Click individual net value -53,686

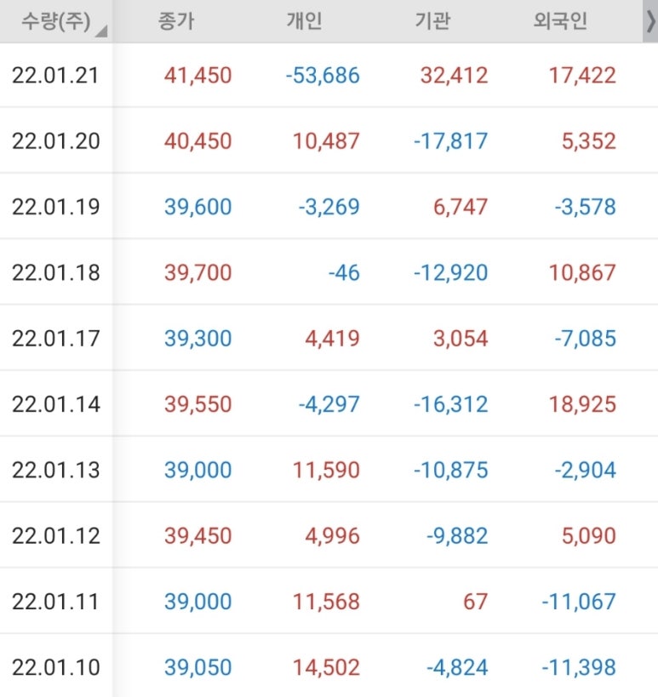tap(323, 75)
